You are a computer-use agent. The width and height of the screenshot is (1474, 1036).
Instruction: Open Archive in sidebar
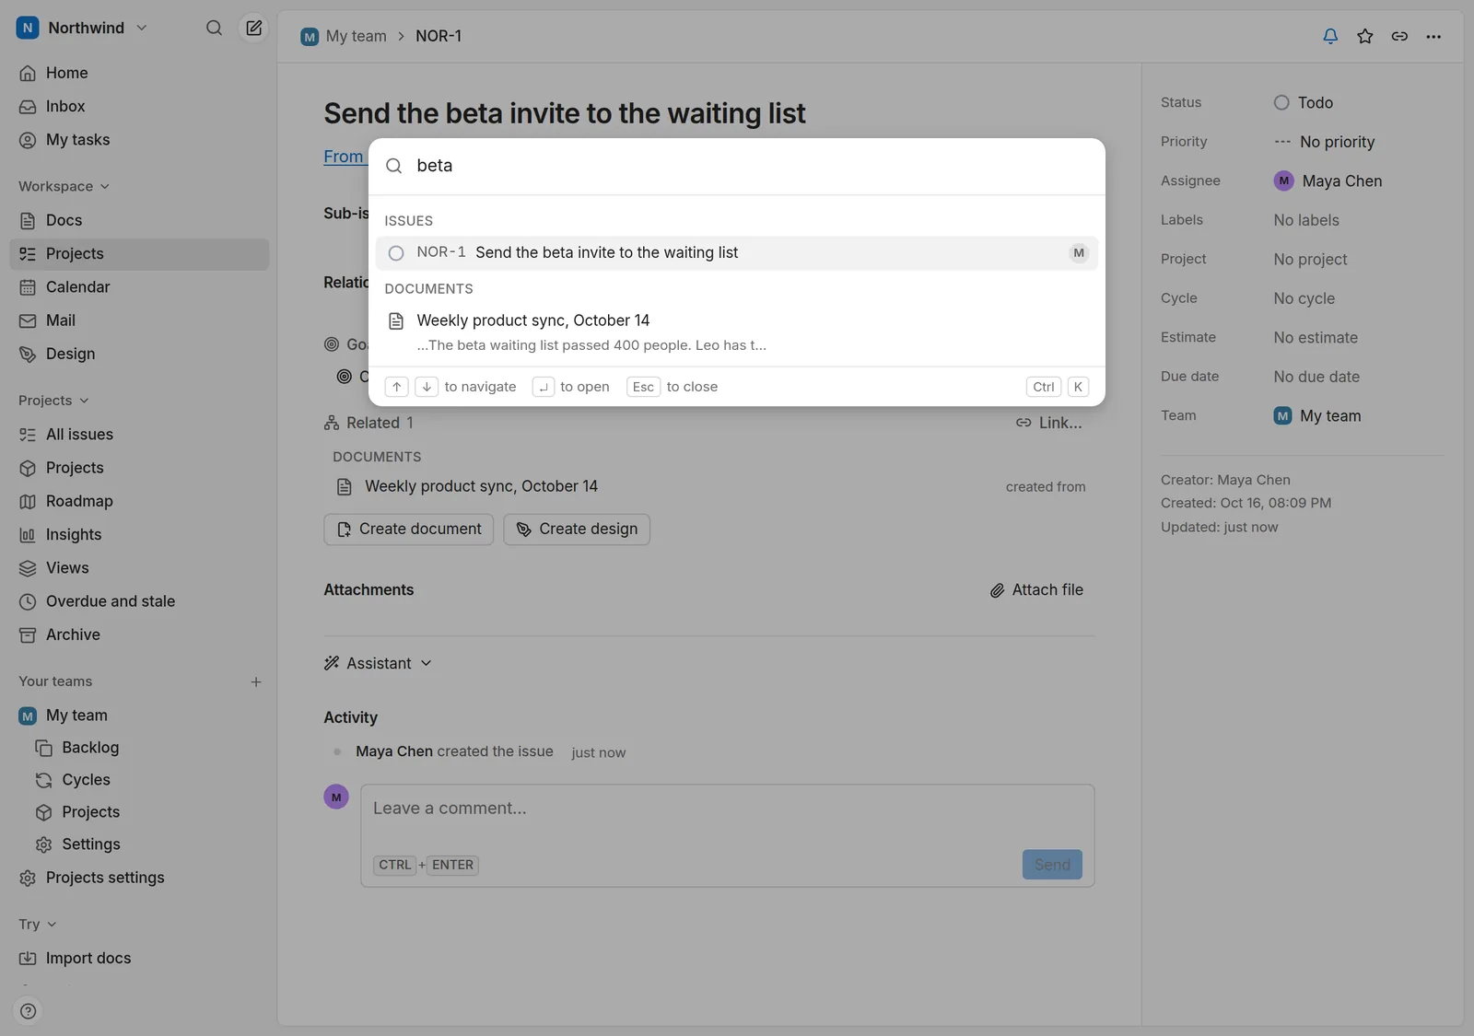pos(139,634)
